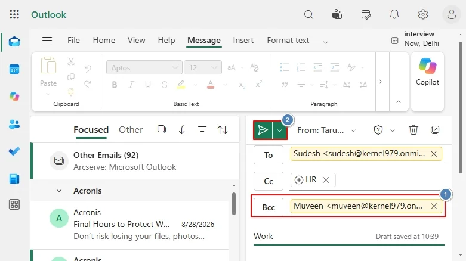
Task: Toggle bulleted list
Action: (x=285, y=67)
